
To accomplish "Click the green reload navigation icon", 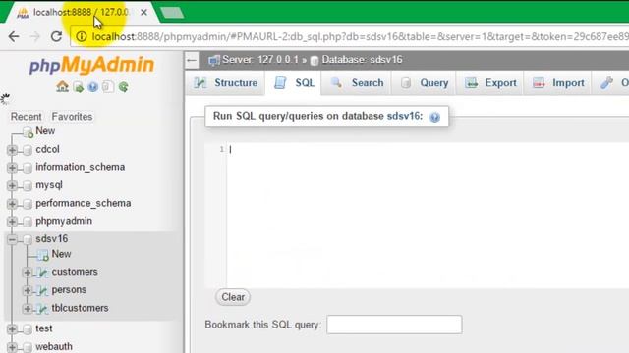I will pos(124,87).
